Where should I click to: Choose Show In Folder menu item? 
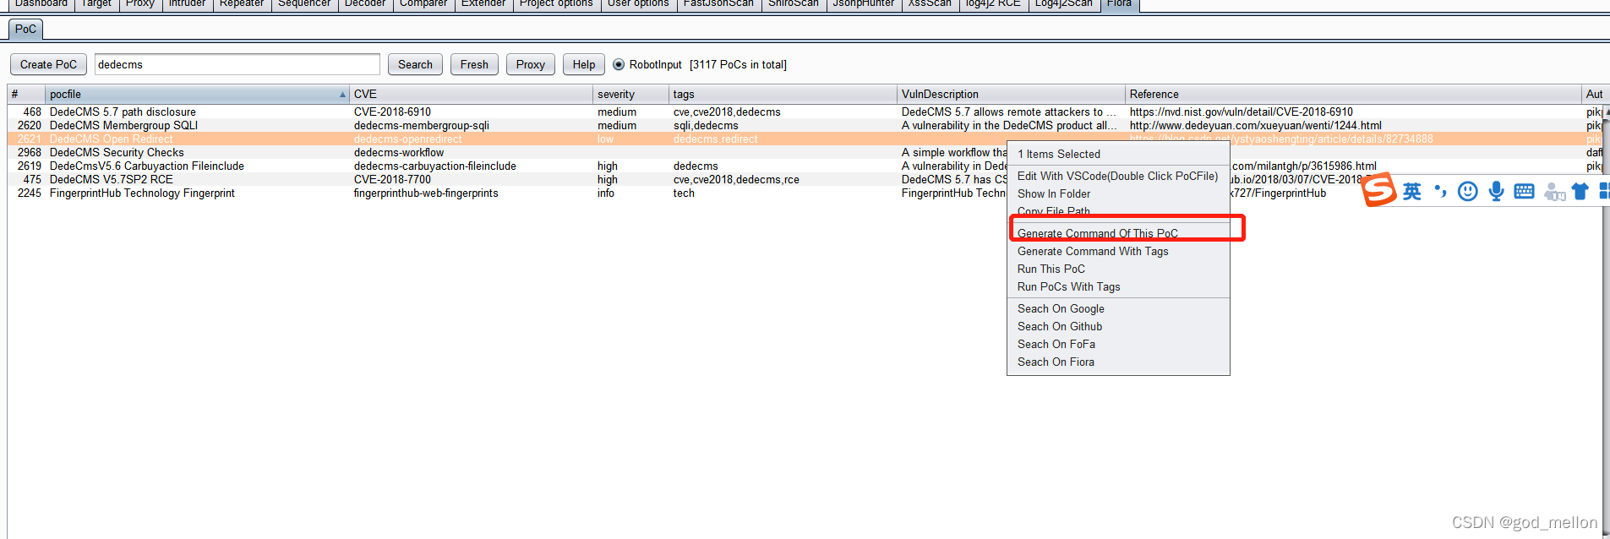click(1117, 193)
